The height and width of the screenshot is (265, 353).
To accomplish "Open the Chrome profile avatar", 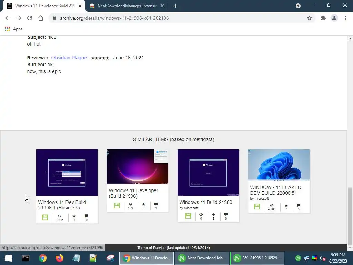I will coord(334,18).
